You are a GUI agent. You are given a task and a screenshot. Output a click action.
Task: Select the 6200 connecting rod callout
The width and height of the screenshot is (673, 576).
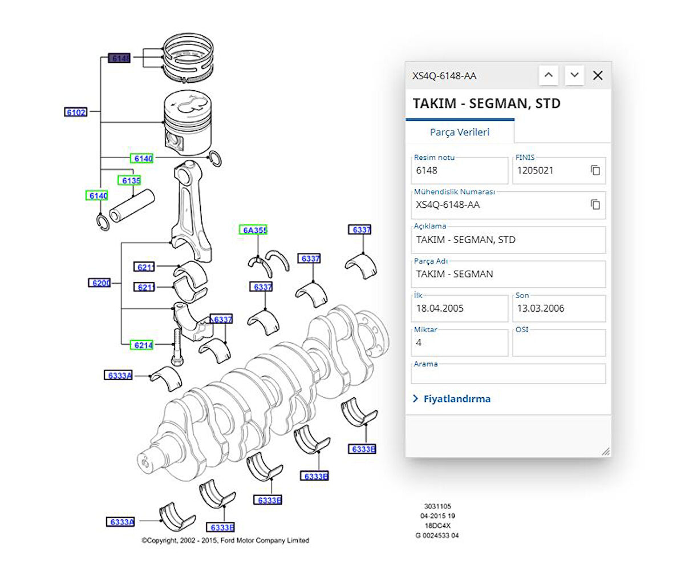pyautogui.click(x=101, y=283)
